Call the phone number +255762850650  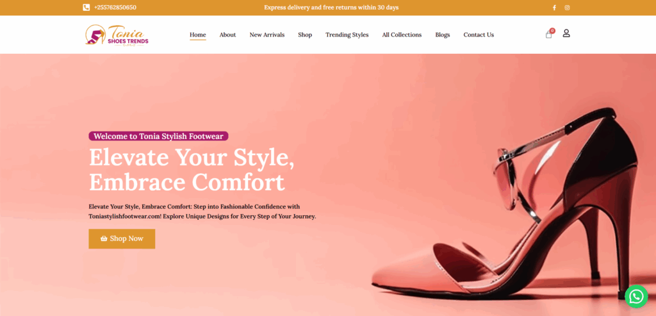point(115,8)
